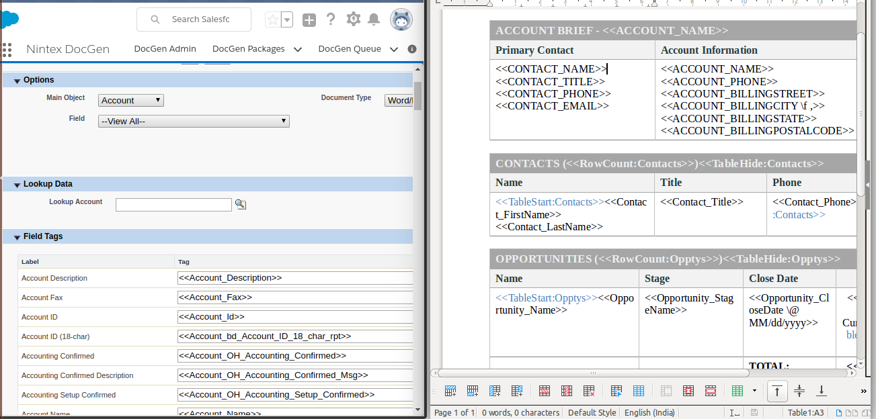876x419 pixels.
Task: Click the user avatar profile button
Action: point(401,19)
